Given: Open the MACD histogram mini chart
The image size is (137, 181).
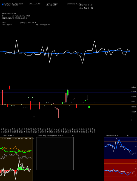Looking at the screenshot, I should 16,170.
